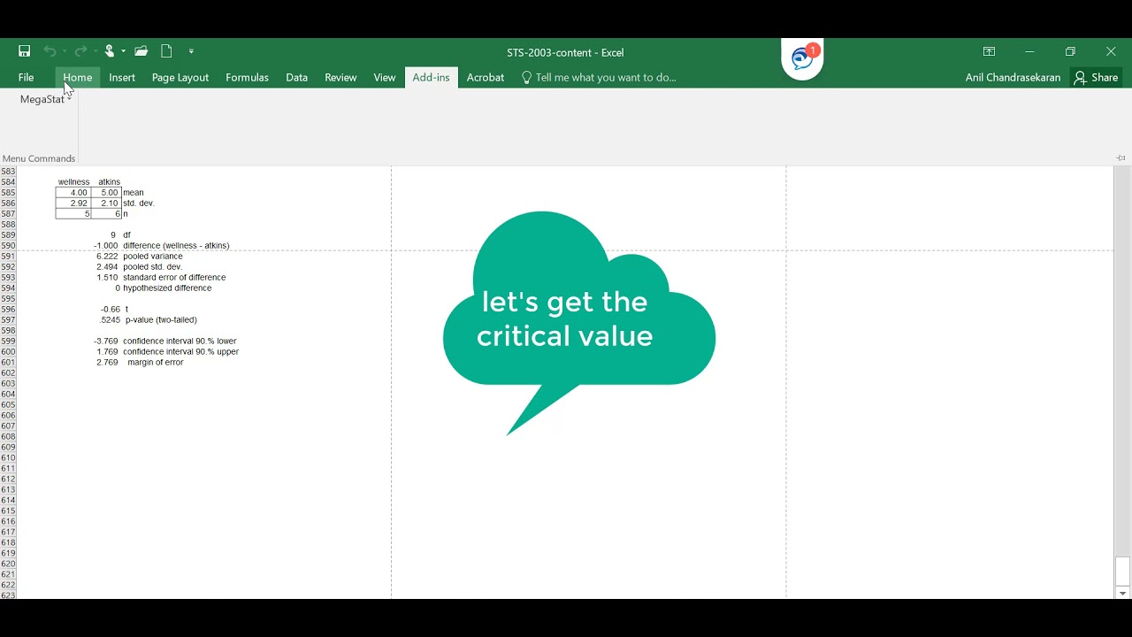Expand the Undo history dropdown arrow
The image size is (1132, 637).
tap(64, 51)
